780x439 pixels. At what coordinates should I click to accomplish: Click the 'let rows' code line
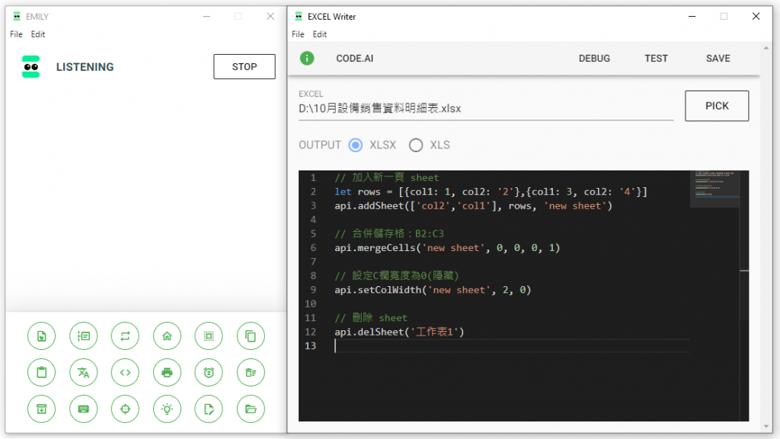(x=491, y=192)
